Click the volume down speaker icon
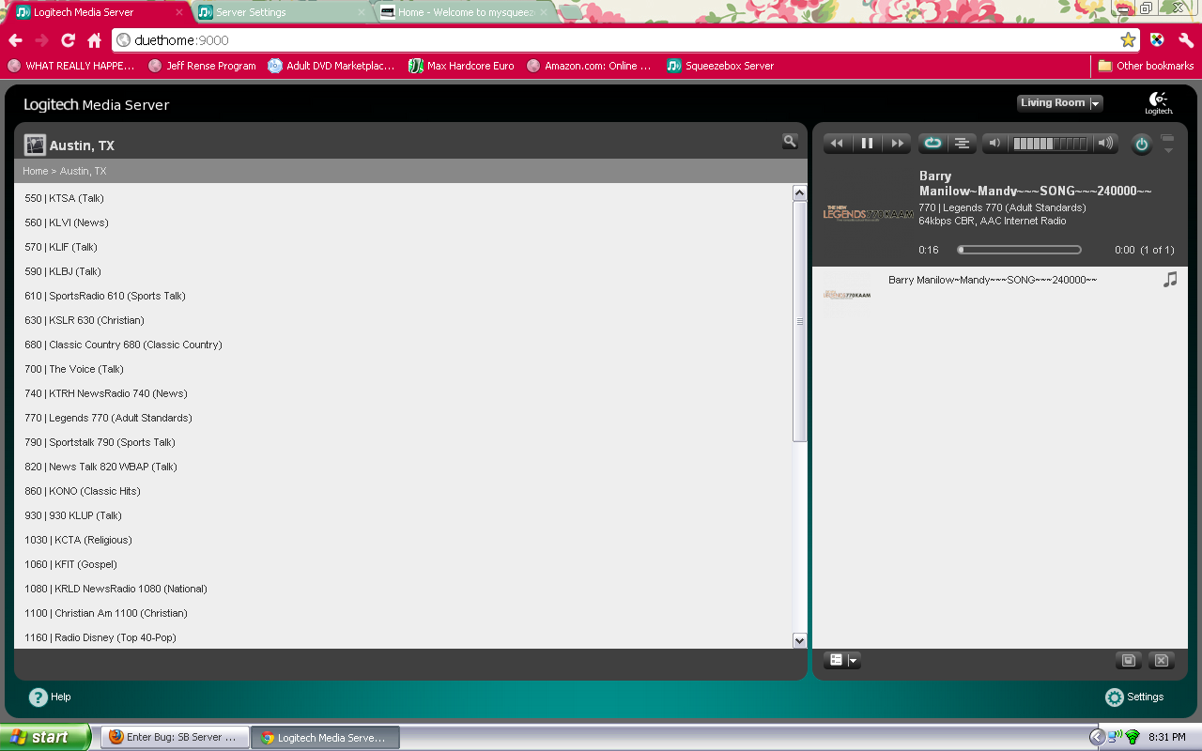Image resolution: width=1202 pixels, height=751 pixels. click(994, 144)
